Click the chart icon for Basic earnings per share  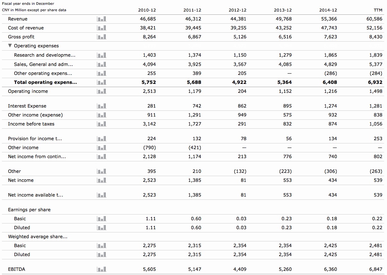[x=101, y=219]
